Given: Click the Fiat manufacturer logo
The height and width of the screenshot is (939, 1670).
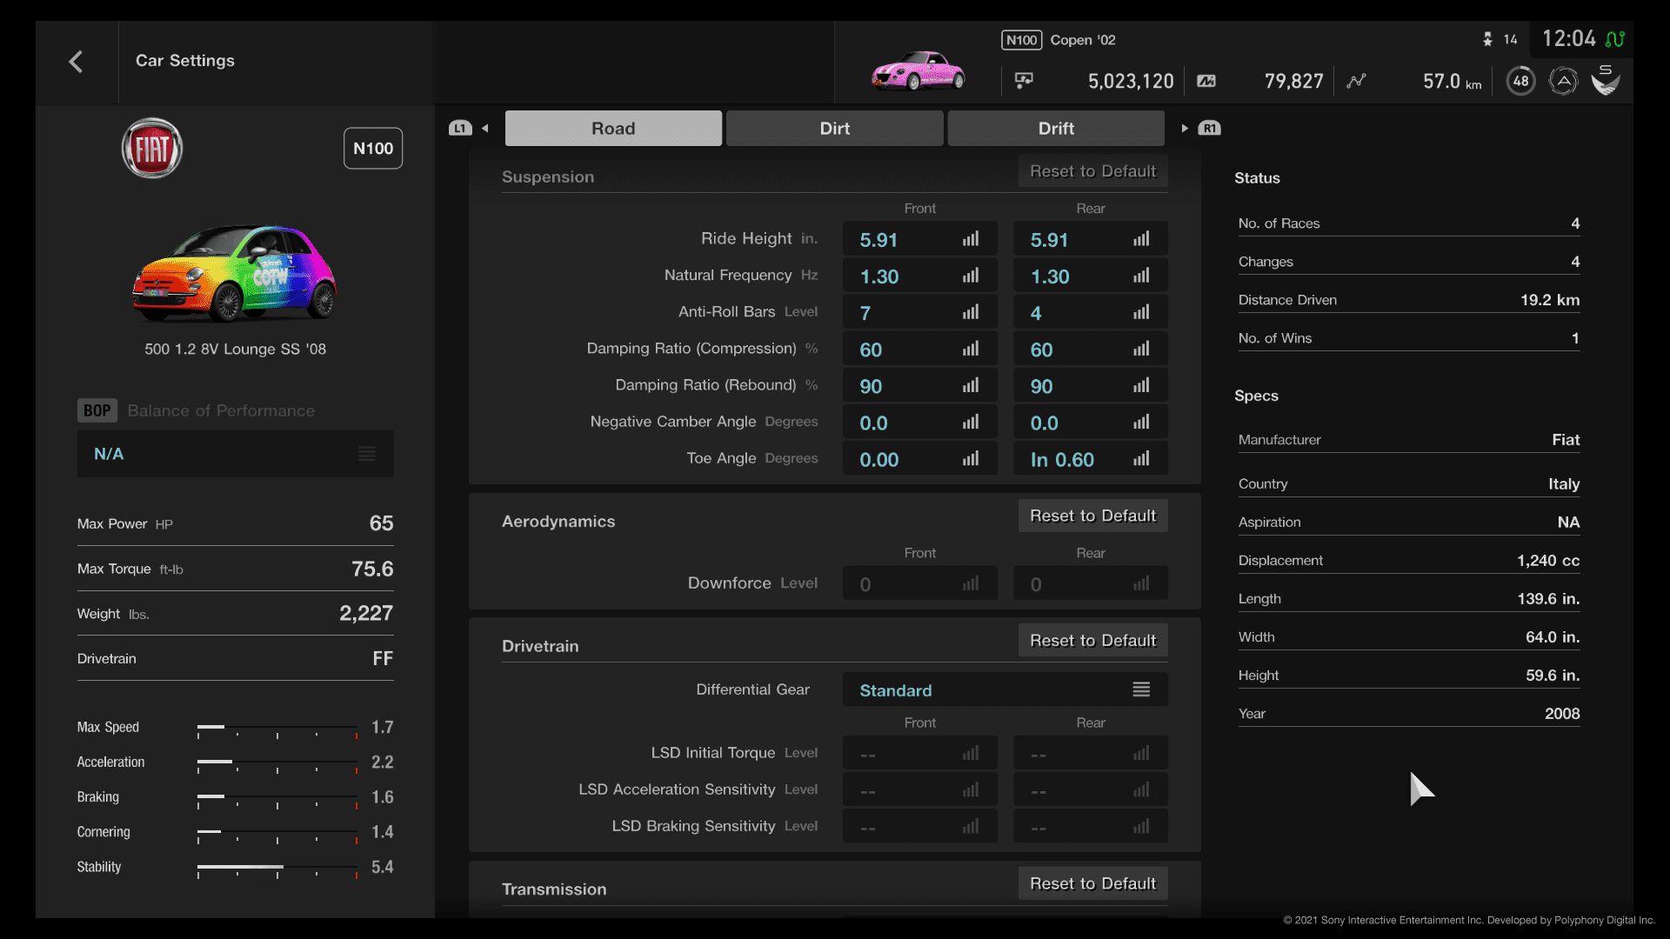Looking at the screenshot, I should click(152, 149).
